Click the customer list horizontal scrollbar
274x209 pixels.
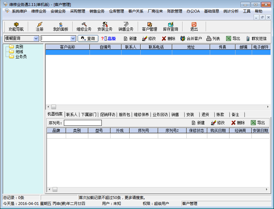click(x=157, y=107)
